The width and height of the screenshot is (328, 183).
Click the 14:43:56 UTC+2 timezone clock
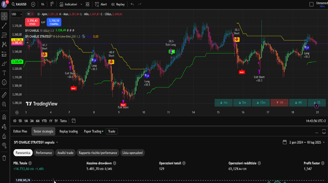pos(316,121)
